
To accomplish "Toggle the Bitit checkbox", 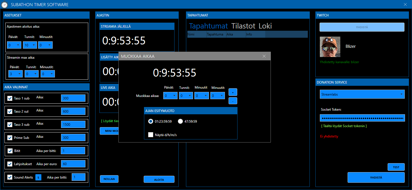I will [x=10, y=151].
